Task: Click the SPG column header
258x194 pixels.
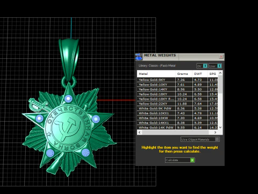Action: [x=213, y=74]
